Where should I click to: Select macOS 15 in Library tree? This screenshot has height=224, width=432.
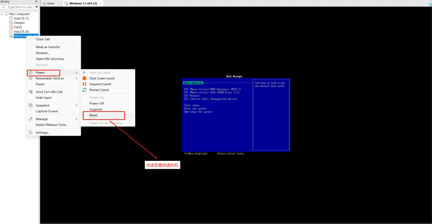point(22,18)
